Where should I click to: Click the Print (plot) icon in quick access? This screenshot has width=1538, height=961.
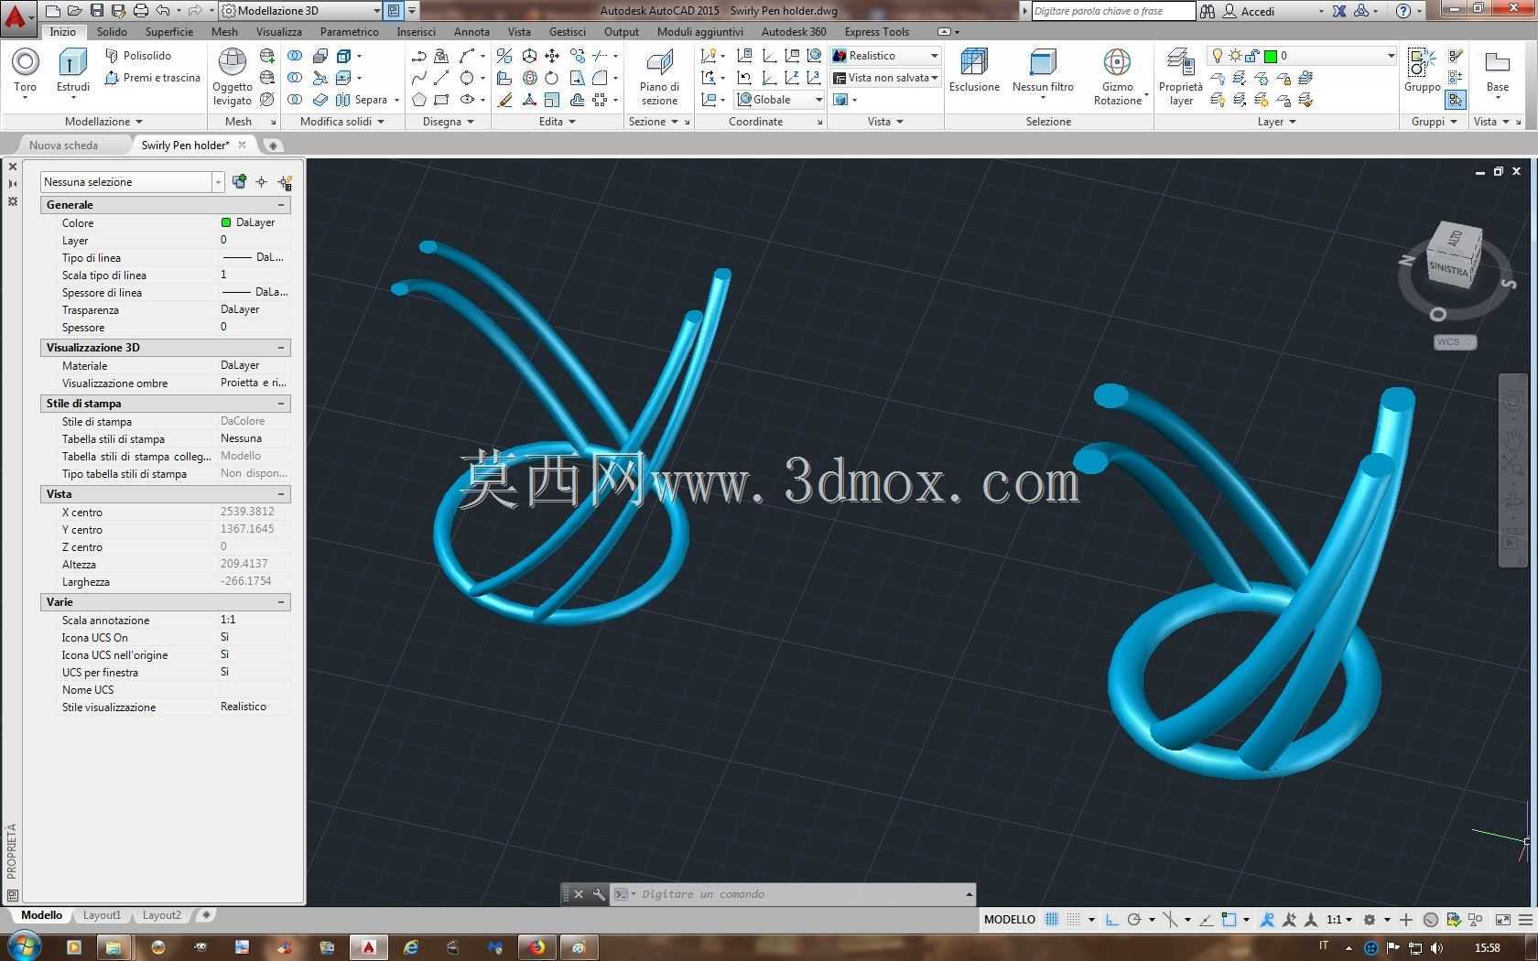[141, 11]
